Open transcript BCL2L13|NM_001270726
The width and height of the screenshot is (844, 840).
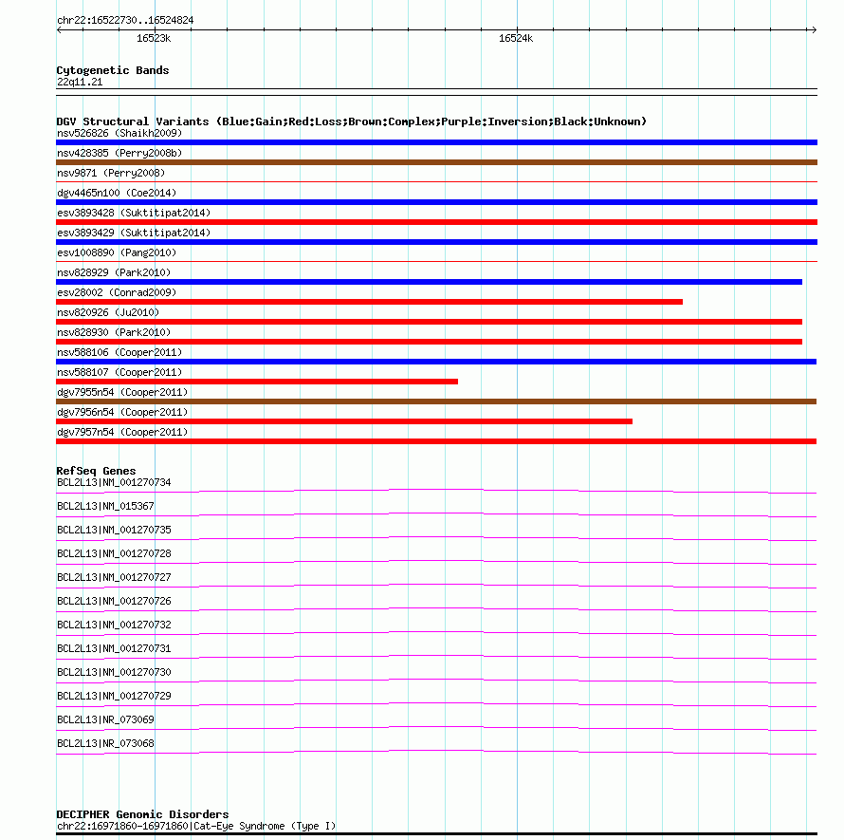pyautogui.click(x=114, y=601)
